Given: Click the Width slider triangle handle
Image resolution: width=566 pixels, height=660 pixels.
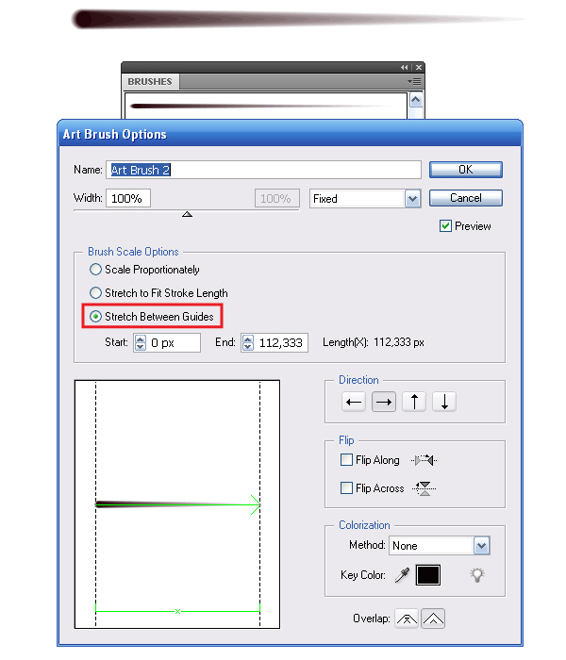Looking at the screenshot, I should 187,214.
